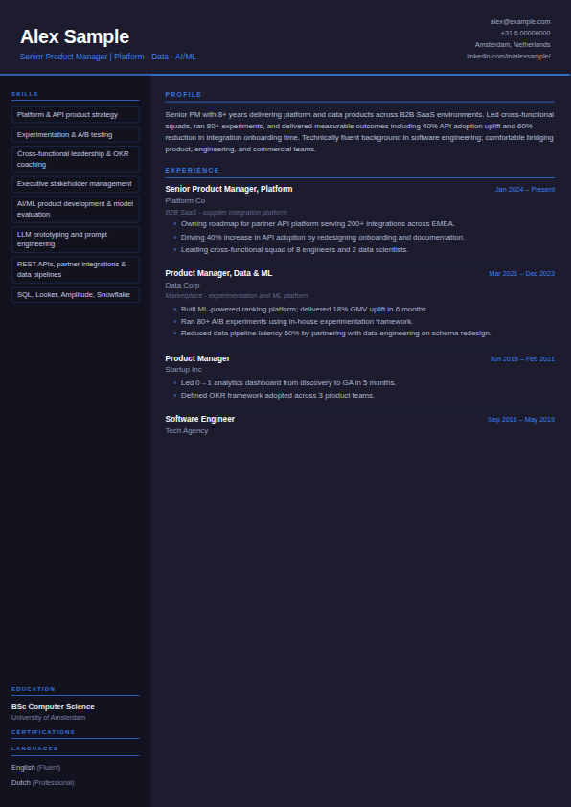Select LLM prototyping and prompt engineering skill

tap(75, 240)
